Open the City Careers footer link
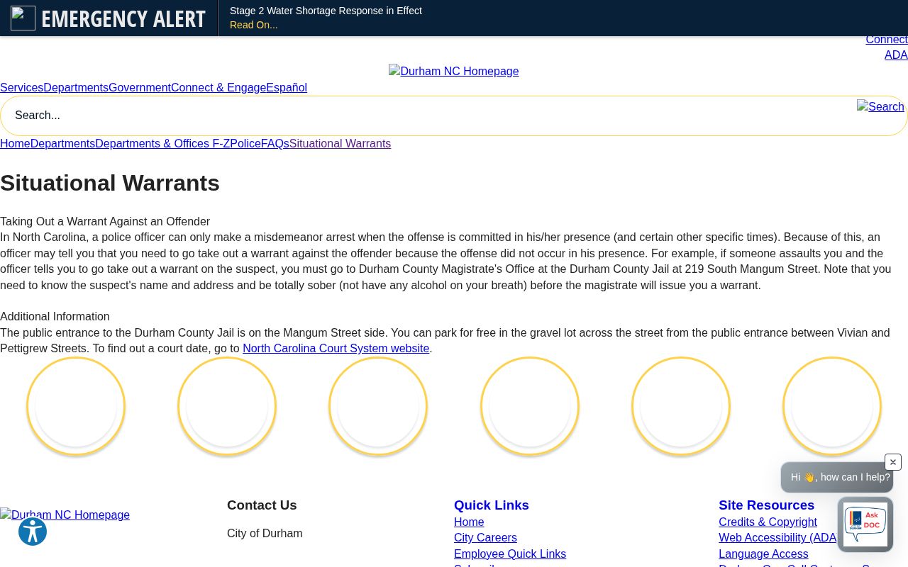The height and width of the screenshot is (567, 908). click(x=485, y=538)
